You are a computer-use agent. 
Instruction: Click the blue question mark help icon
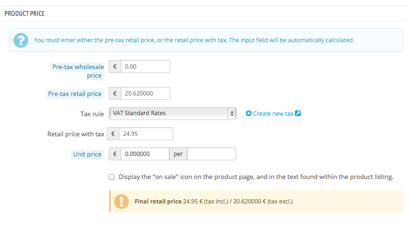tap(21, 40)
